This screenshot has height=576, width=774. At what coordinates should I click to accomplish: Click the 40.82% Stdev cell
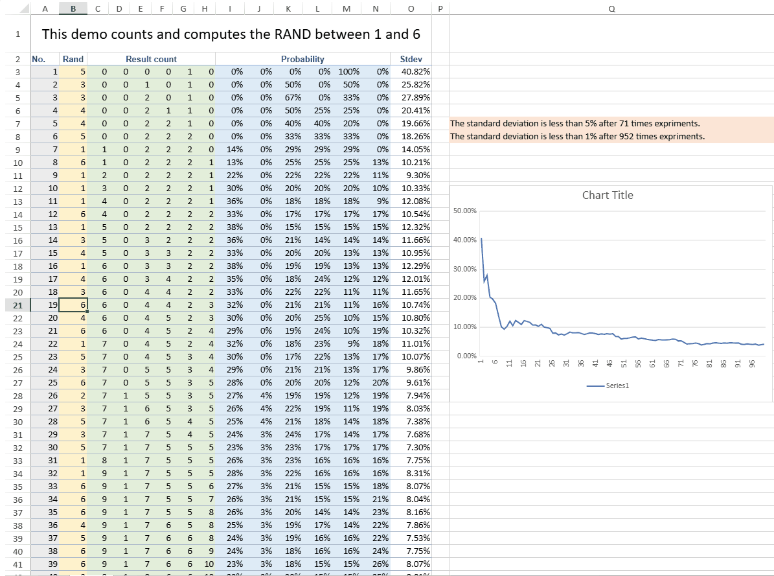point(415,72)
